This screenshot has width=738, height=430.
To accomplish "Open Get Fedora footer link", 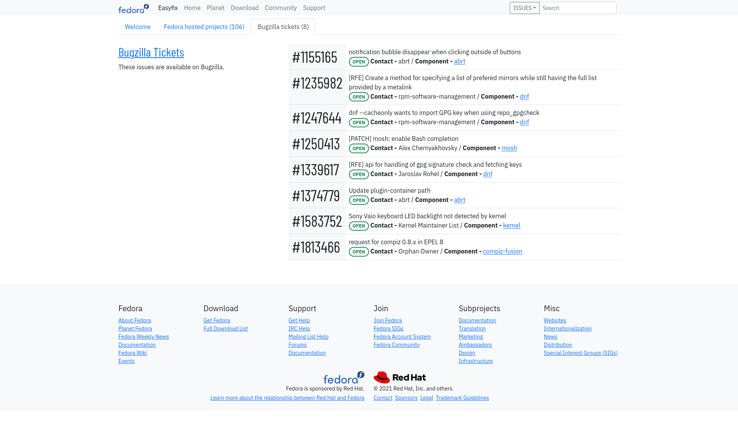I will [217, 320].
